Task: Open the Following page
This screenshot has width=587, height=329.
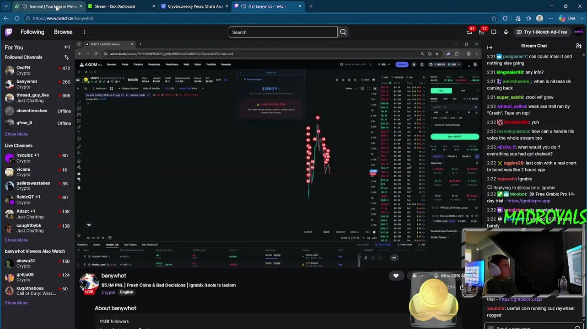Action: click(x=32, y=32)
